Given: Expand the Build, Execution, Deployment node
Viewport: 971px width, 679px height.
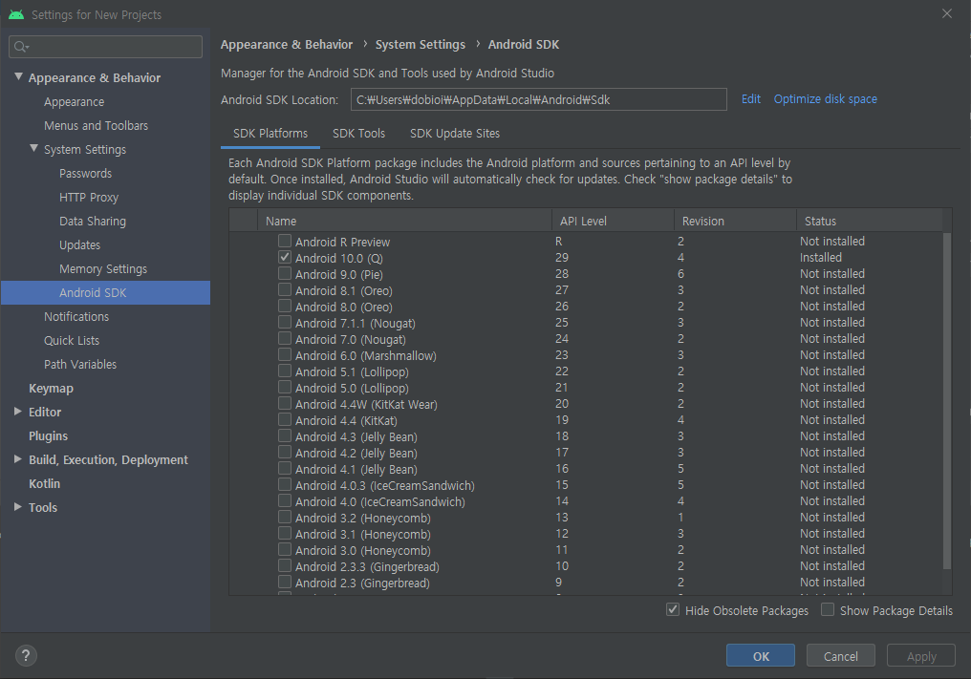Looking at the screenshot, I should (18, 458).
